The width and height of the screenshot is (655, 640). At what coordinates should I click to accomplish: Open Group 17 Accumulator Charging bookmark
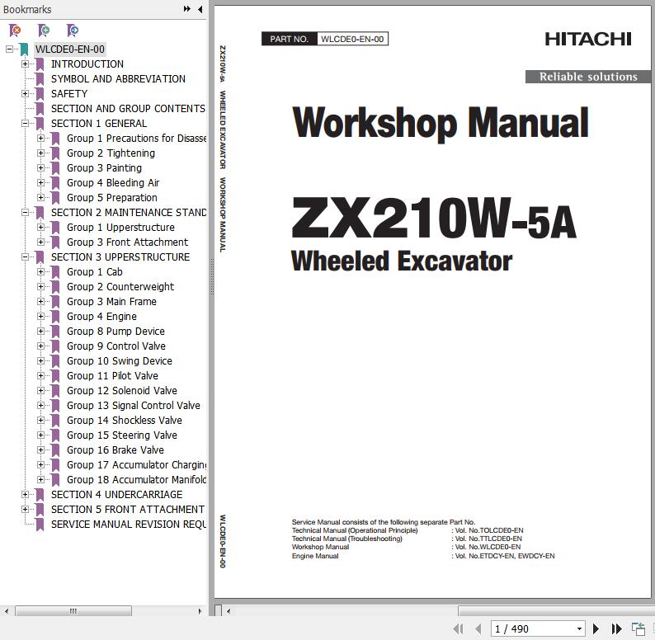point(136,464)
